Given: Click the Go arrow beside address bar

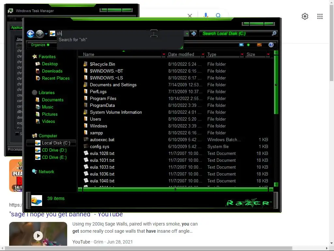Looking at the screenshot, I should [194, 34].
